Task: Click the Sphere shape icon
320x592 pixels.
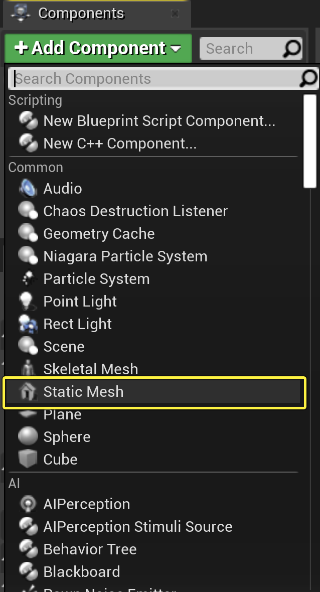Action: (28, 436)
